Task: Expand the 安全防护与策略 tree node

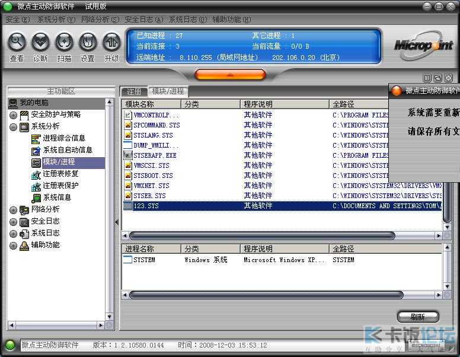Action: tap(13, 115)
